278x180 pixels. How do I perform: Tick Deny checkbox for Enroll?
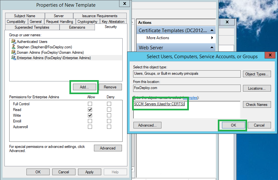(x=109, y=121)
